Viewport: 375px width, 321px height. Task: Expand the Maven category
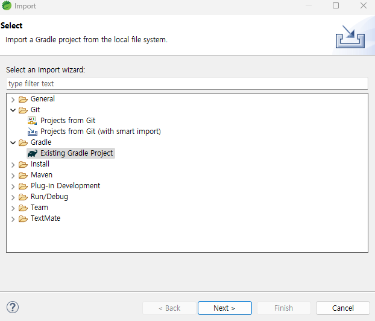click(x=13, y=176)
